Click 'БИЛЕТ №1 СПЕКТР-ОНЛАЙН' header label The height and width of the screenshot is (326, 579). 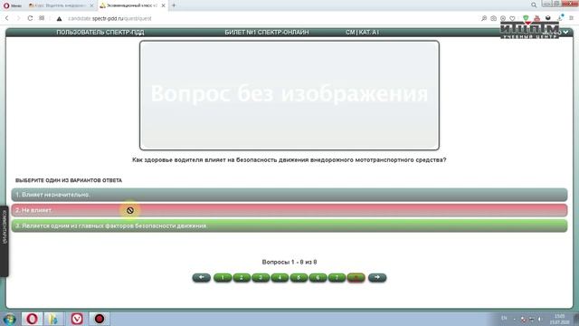(267, 33)
